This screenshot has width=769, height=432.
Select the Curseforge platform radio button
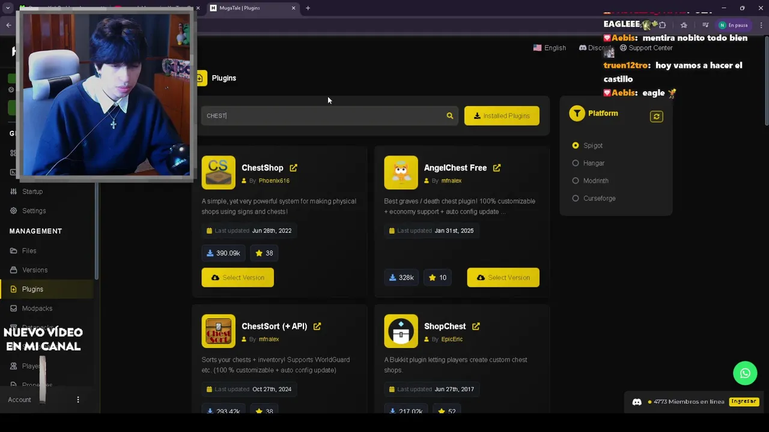[x=576, y=199]
